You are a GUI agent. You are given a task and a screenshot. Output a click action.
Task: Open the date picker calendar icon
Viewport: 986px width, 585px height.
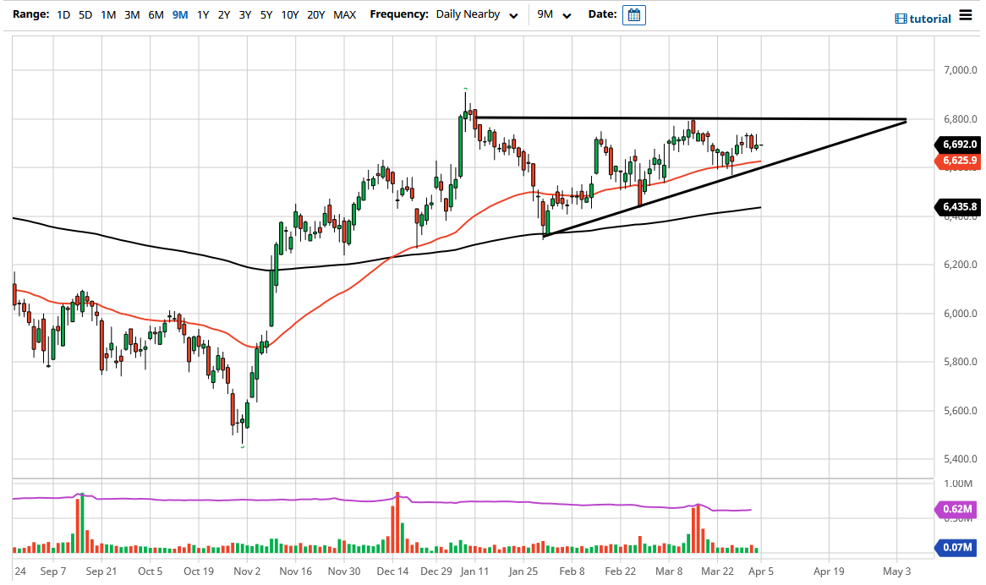click(633, 14)
